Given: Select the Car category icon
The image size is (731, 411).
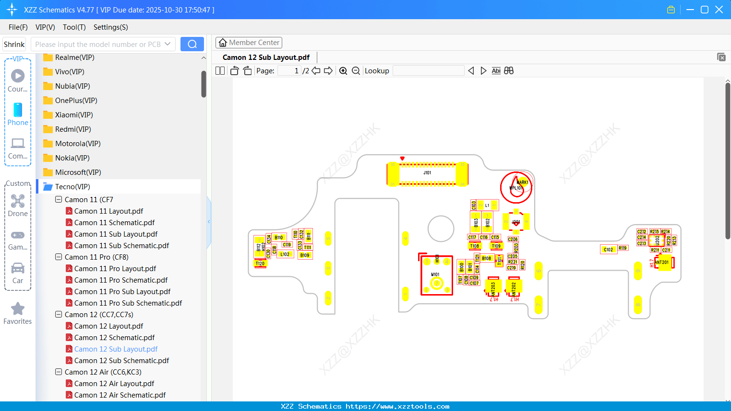Looking at the screenshot, I should click(x=18, y=273).
